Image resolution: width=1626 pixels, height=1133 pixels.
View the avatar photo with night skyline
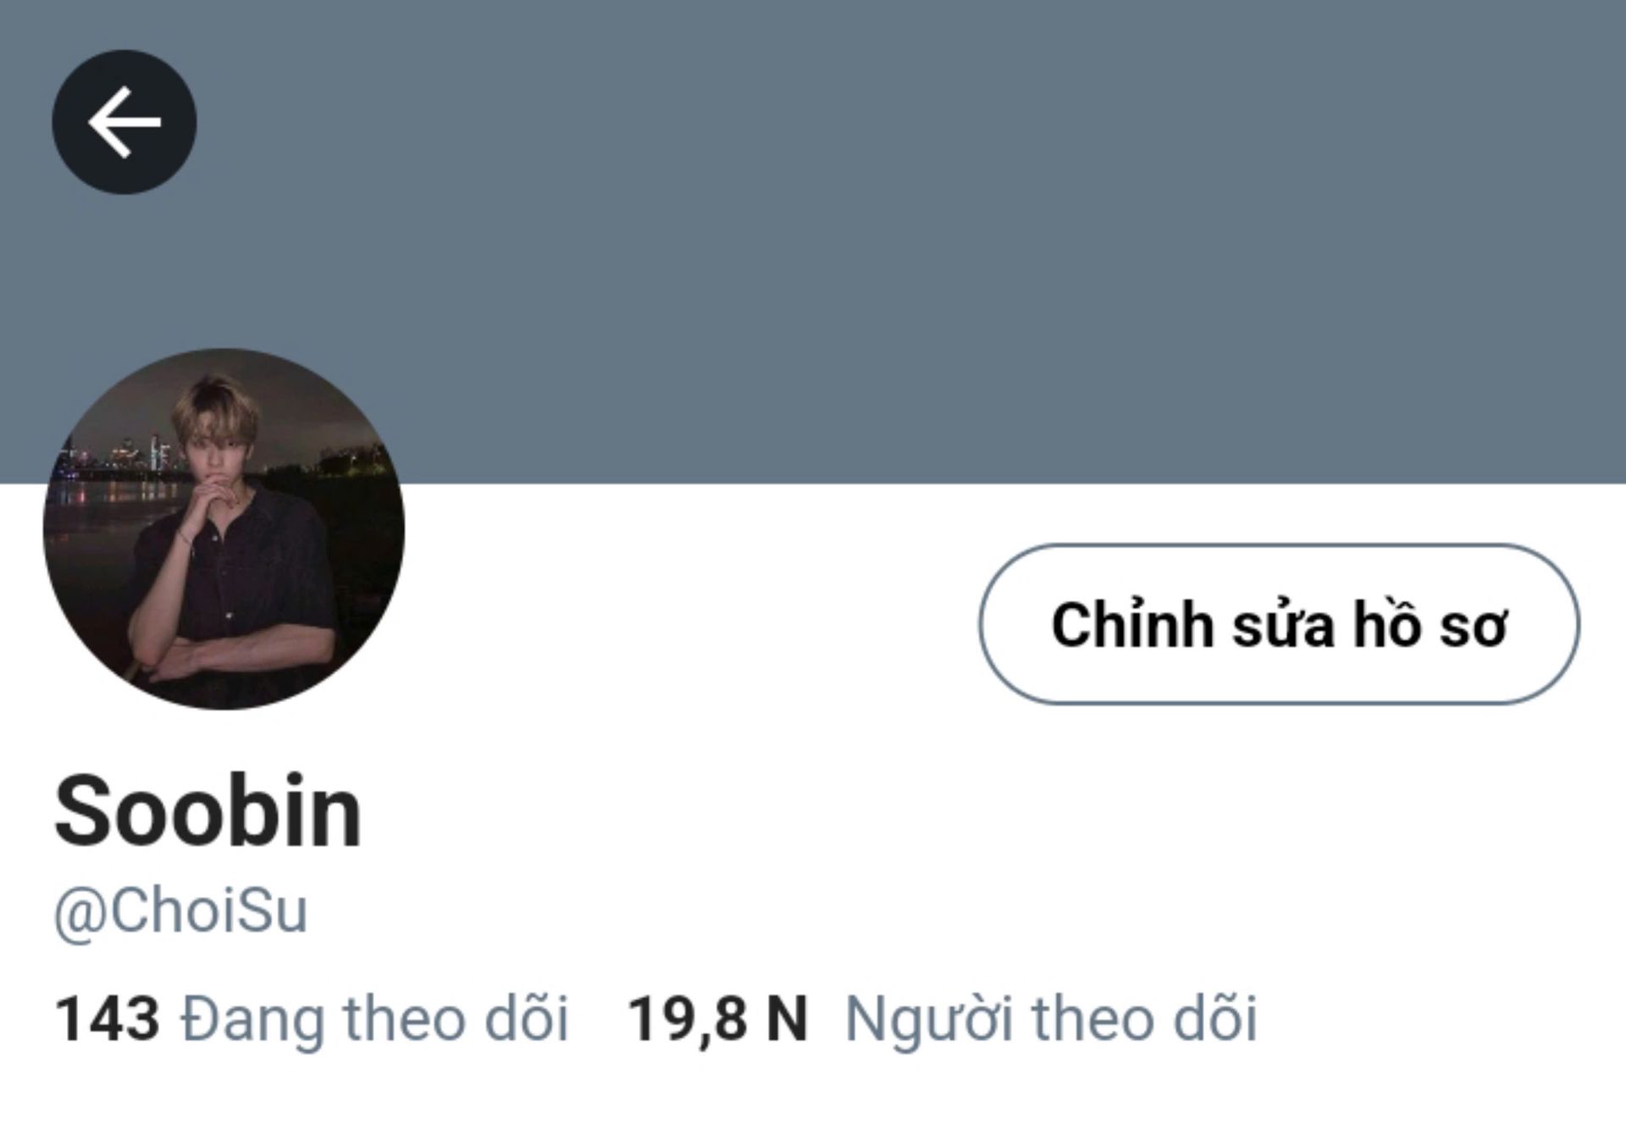click(x=224, y=528)
